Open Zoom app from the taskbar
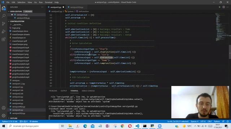This screenshot has width=231, height=129. click(160, 126)
